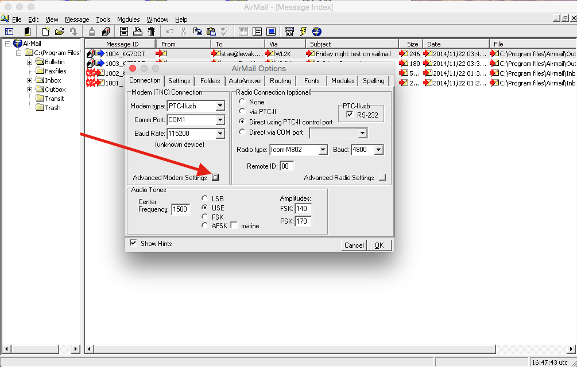
Task: Click the trash can toolbar icon
Action: click(x=151, y=32)
